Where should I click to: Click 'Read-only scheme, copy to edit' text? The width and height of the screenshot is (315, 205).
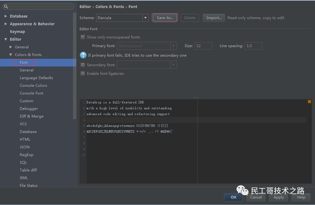pos(256,18)
